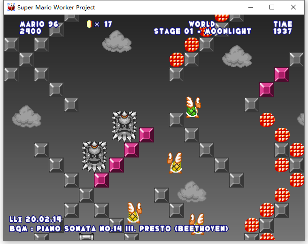Screen dimensions: 308x244
Task: Click the gray cloud on the left side
Action: coord(26,117)
